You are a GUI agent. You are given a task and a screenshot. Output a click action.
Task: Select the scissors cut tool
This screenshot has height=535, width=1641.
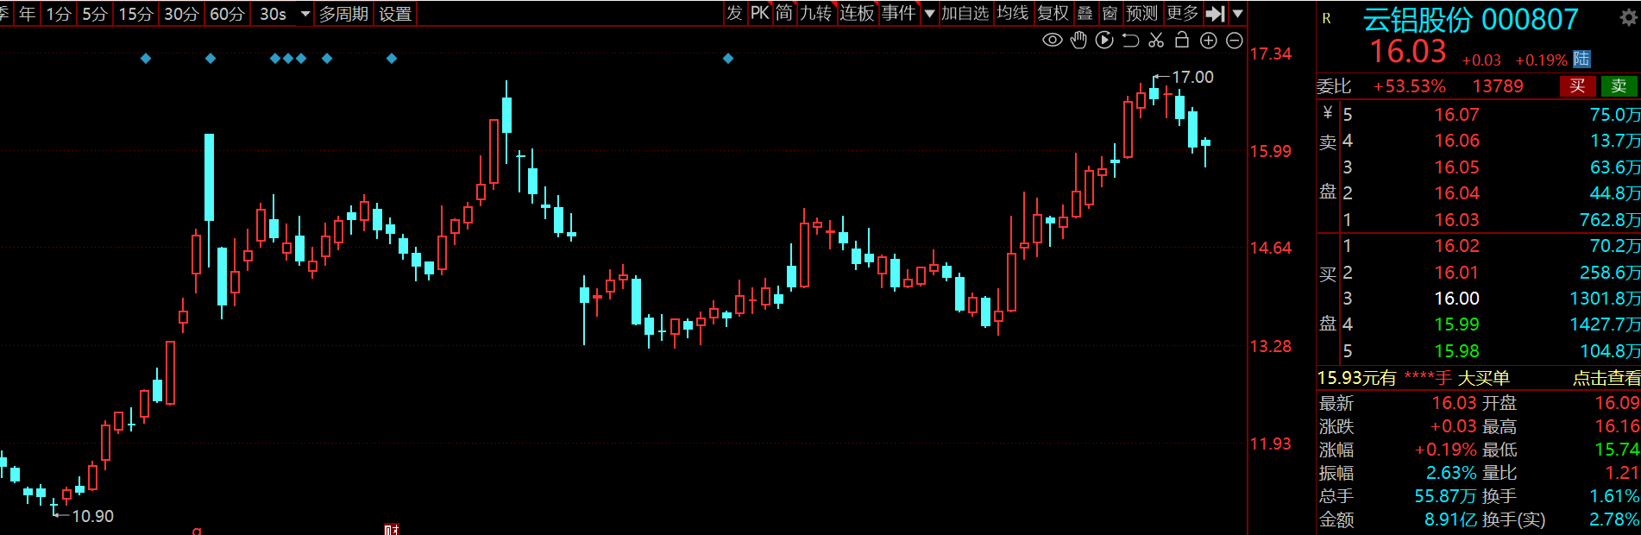[x=1156, y=40]
